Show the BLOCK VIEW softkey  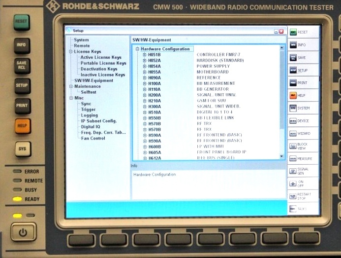click(x=304, y=146)
